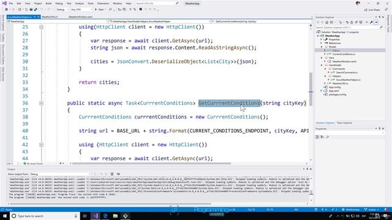Image resolution: width=392 pixels, height=220 pixels.
Task: Select AccuWeatherHelper.cs in Solution Explorer
Action: (x=348, y=80)
